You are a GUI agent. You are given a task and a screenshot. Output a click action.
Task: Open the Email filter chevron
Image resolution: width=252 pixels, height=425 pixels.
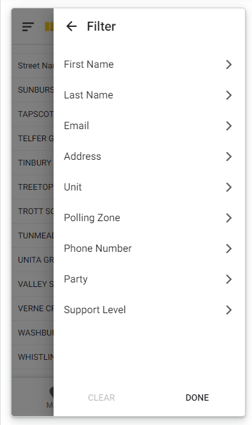pos(229,126)
